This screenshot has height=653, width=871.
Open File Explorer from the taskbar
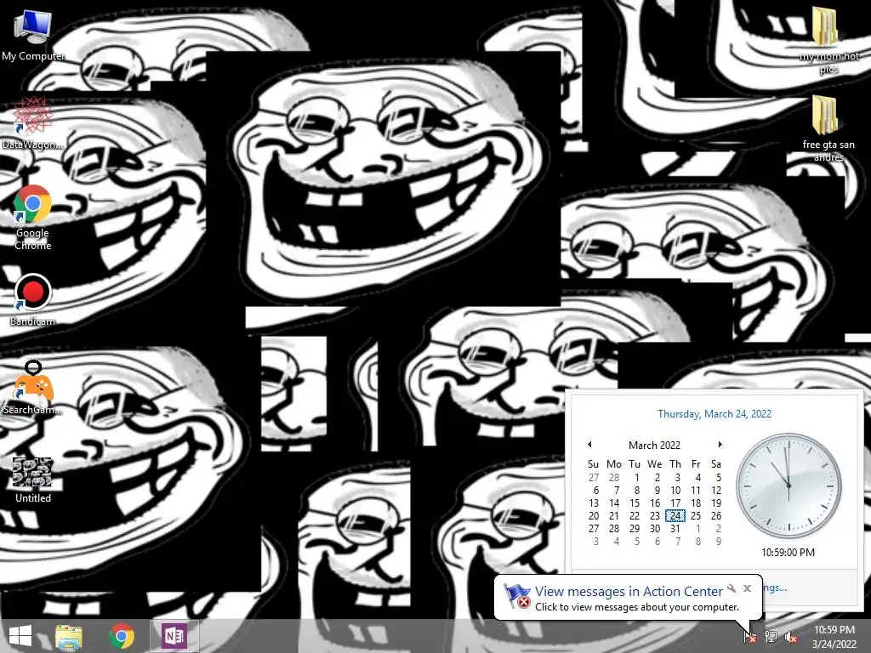[69, 636]
